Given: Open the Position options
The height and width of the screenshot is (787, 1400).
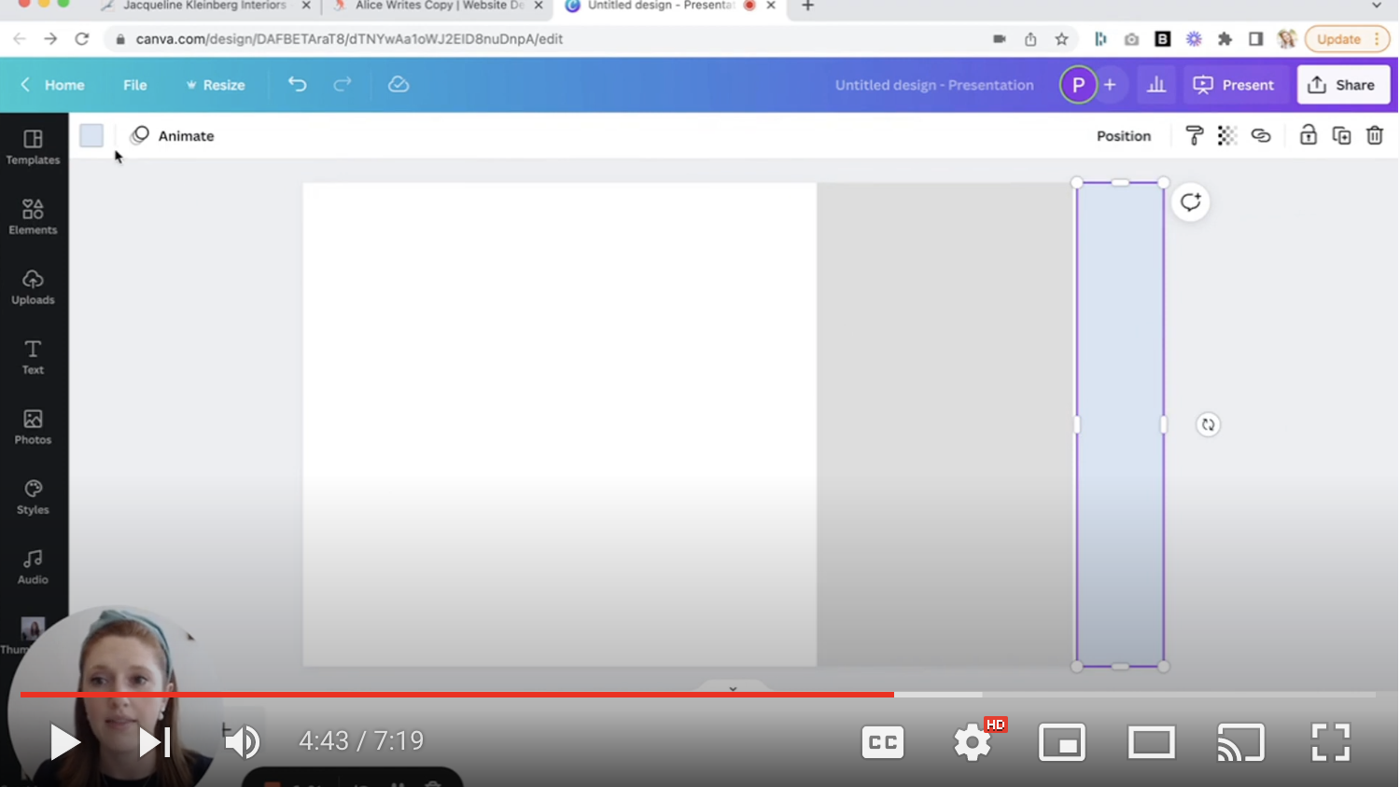Looking at the screenshot, I should click(1124, 136).
